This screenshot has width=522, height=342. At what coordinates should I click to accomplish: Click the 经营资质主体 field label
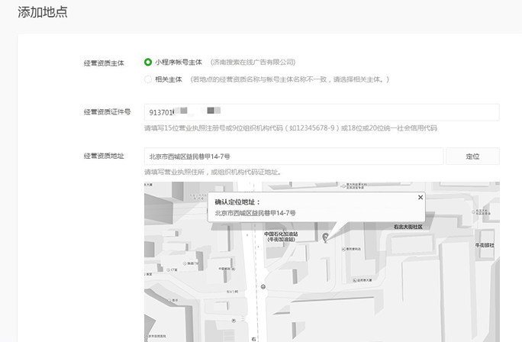coord(105,62)
